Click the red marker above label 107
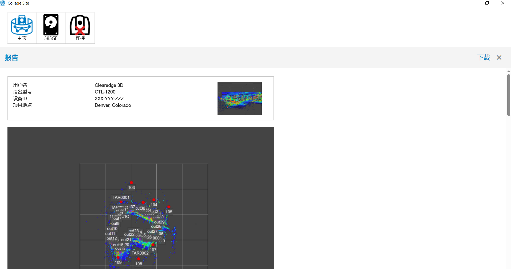 tap(153, 245)
